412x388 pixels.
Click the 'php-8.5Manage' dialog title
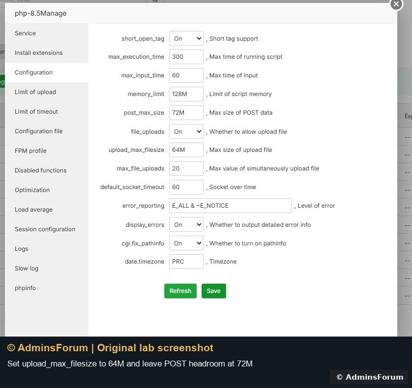coord(40,13)
